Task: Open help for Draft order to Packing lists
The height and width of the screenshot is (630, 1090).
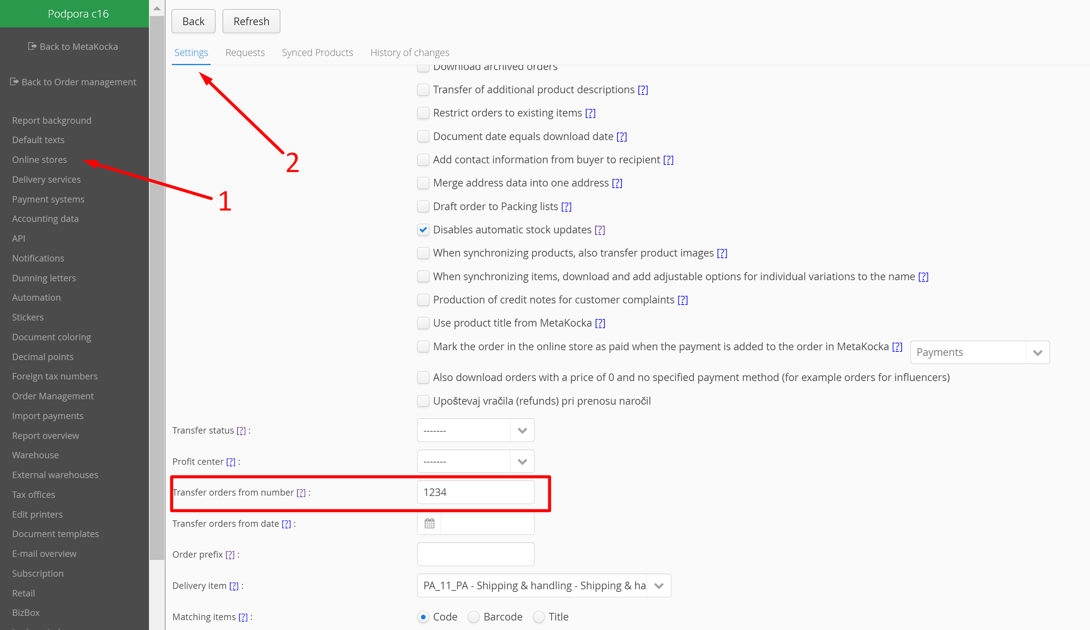Action: (566, 207)
